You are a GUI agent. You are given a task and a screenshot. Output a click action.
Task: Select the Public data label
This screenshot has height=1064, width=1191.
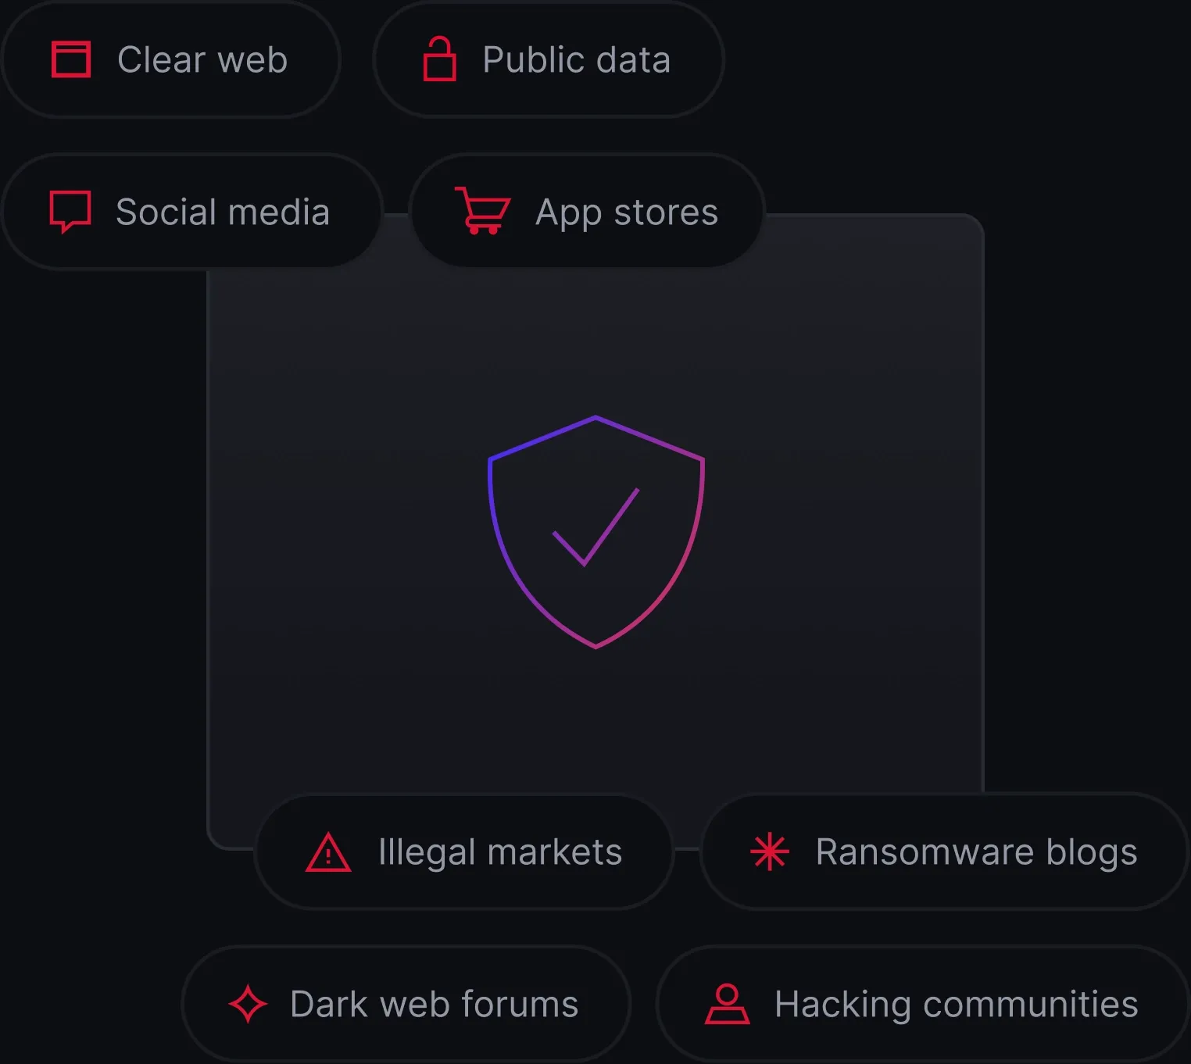(577, 59)
